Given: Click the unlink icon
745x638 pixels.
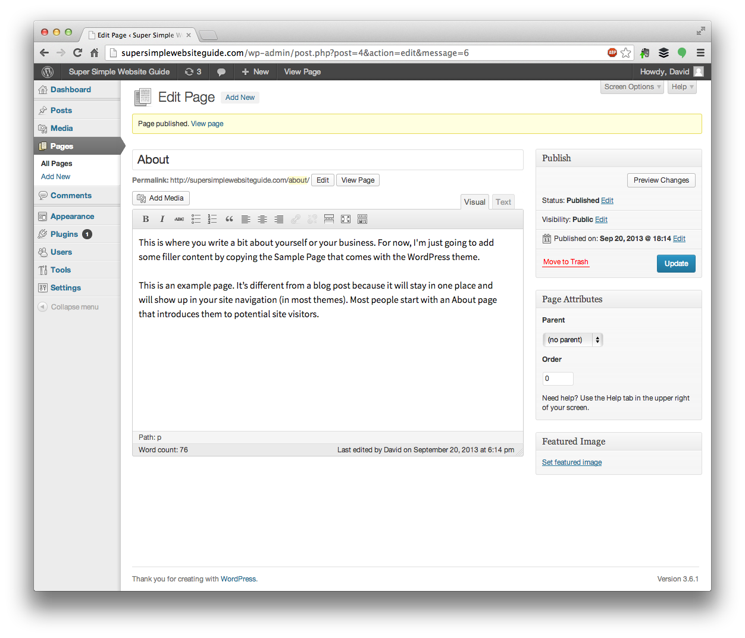Looking at the screenshot, I should click(312, 219).
